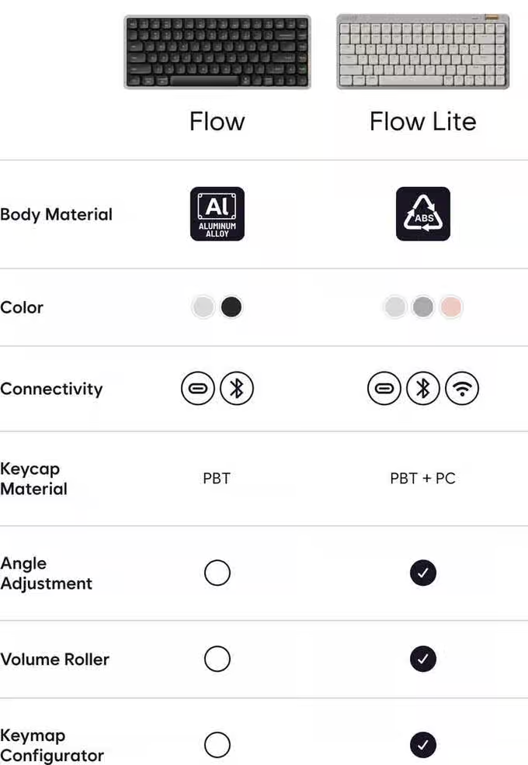Click the Flow Angle Adjustment empty circle
Image resolution: width=528 pixels, height=765 pixels.
click(x=217, y=573)
